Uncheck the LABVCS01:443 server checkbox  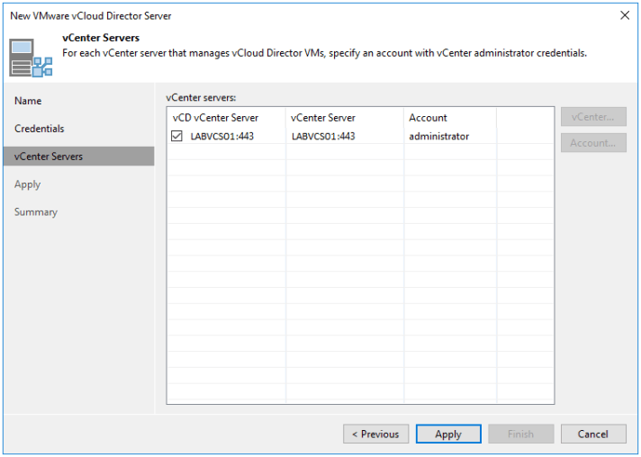pyautogui.click(x=177, y=137)
